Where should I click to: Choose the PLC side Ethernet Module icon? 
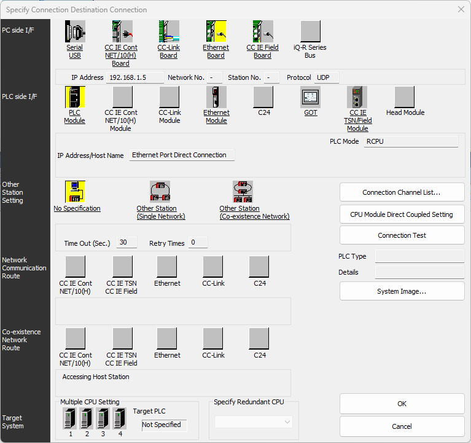pos(216,96)
